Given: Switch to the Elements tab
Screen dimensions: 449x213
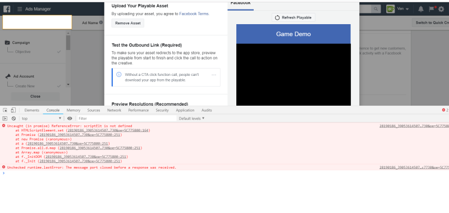Looking at the screenshot, I should point(32,110).
